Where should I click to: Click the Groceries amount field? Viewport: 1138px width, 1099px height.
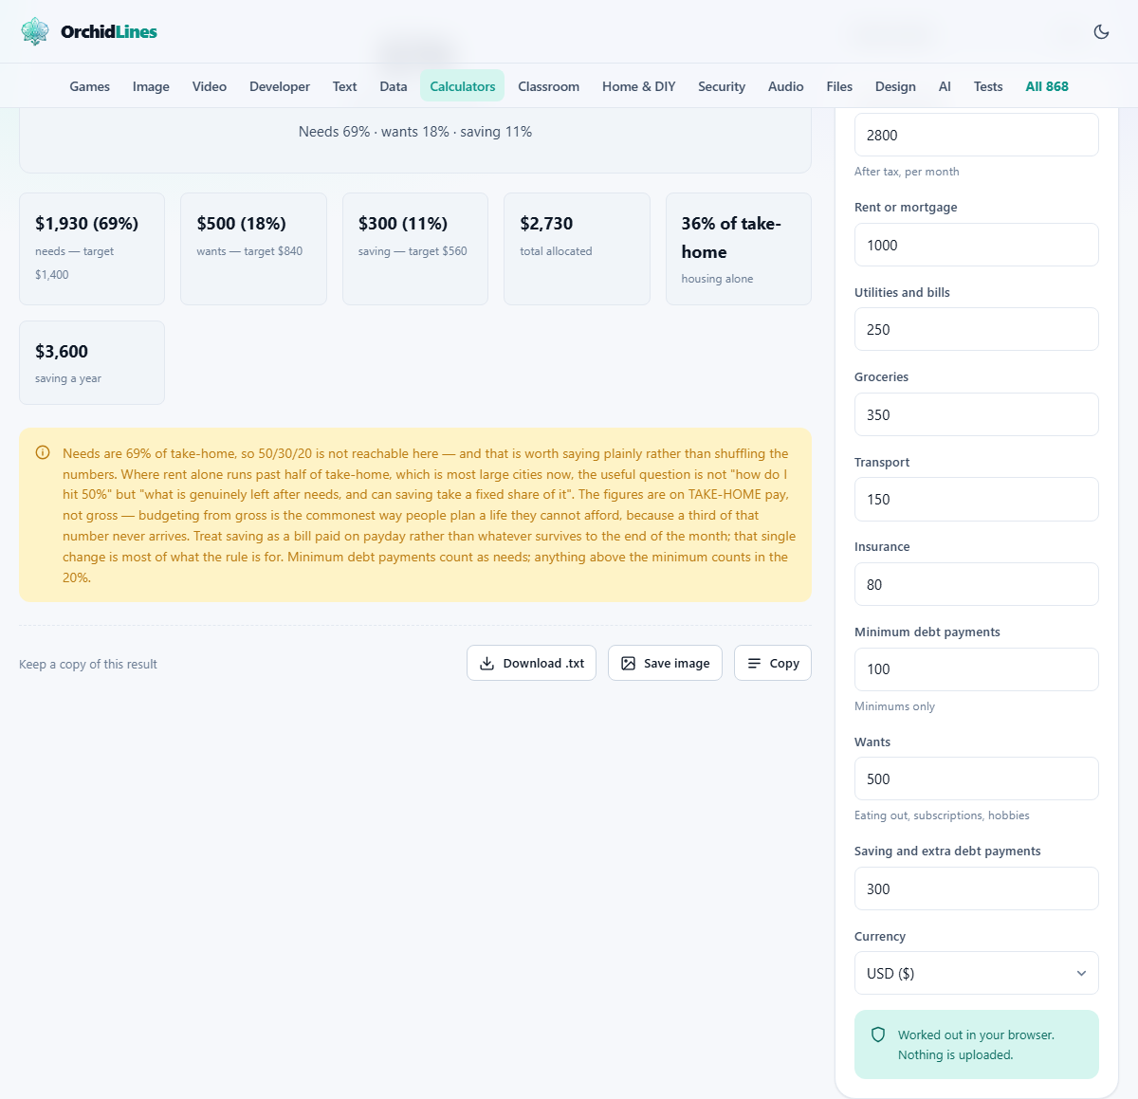coord(977,414)
